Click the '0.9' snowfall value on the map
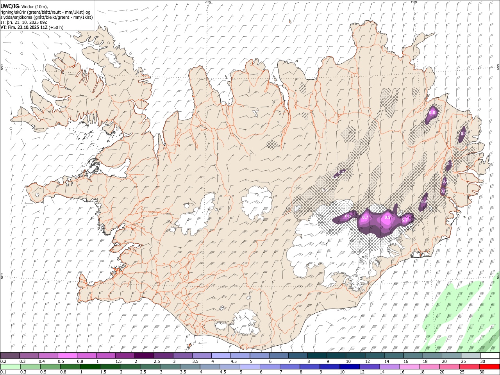Viewport: 500px width, 375px height. coord(387,218)
